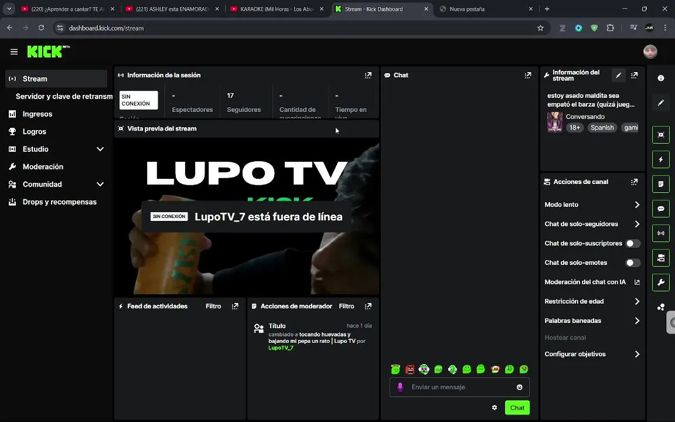675x422 pixels.
Task: Edit stream info with the pencil icon
Action: click(x=619, y=76)
